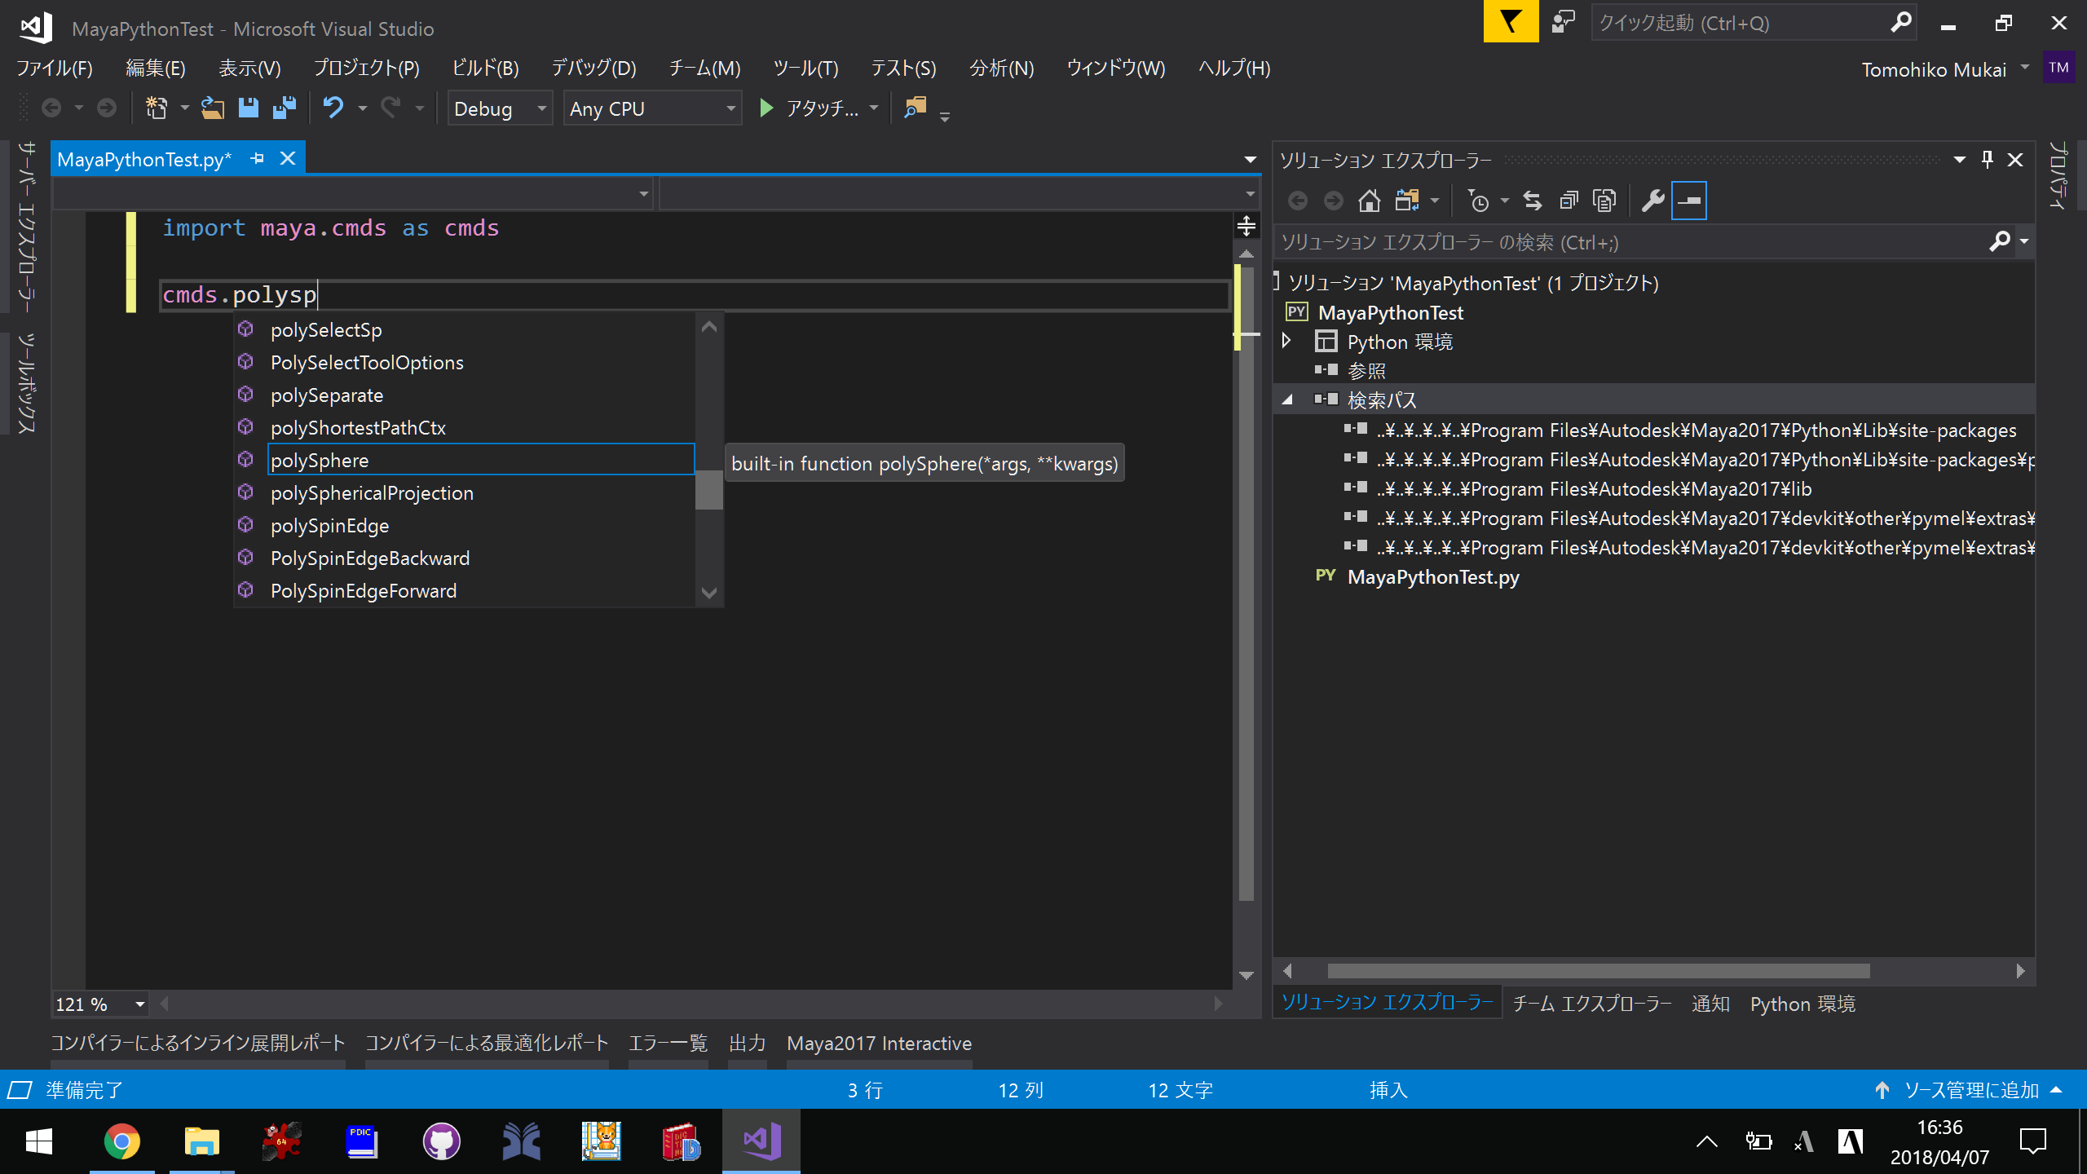Expand the Python 環境 tree node
This screenshot has width=2087, height=1174.
click(1287, 341)
